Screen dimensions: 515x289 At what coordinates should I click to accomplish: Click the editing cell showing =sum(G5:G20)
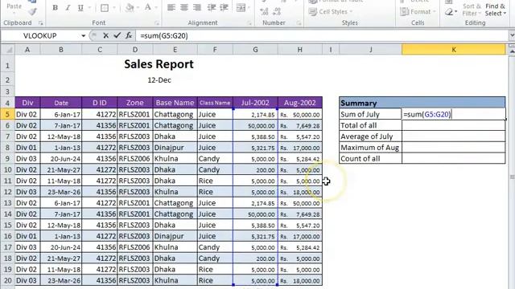[454, 114]
